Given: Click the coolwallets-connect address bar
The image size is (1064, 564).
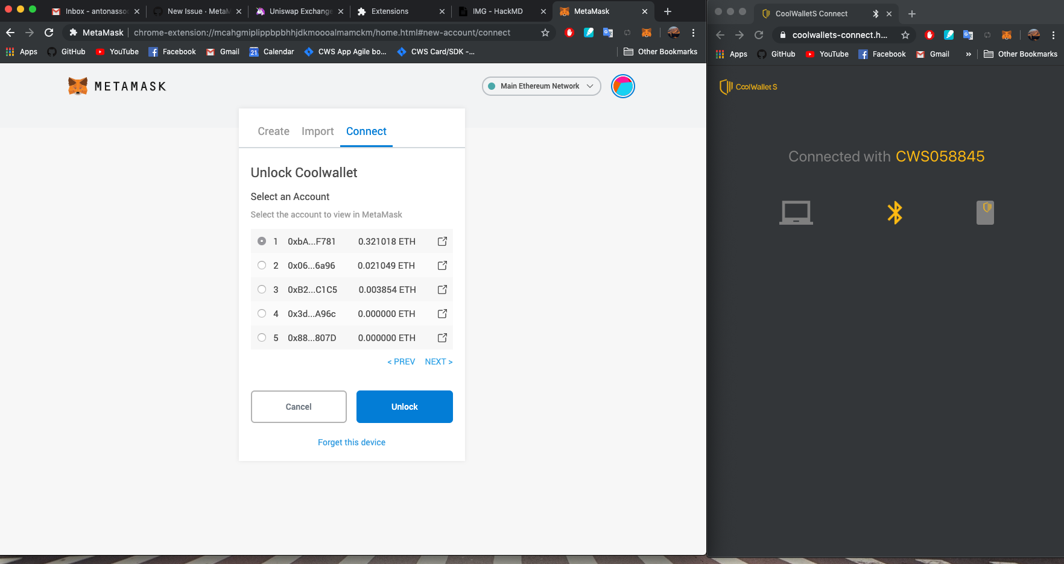Looking at the screenshot, I should point(840,35).
